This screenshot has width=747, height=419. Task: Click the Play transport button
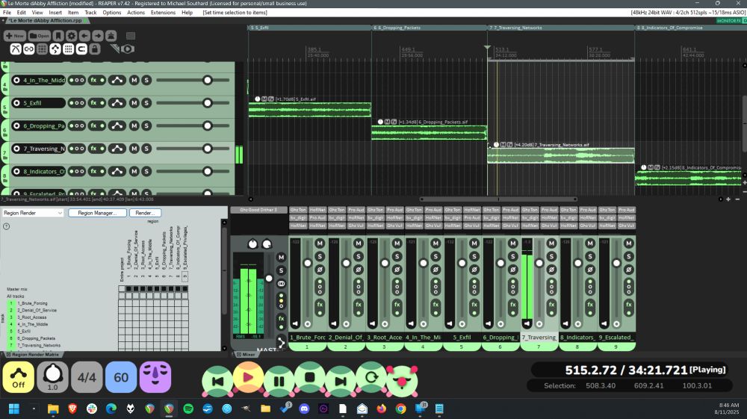tap(248, 378)
